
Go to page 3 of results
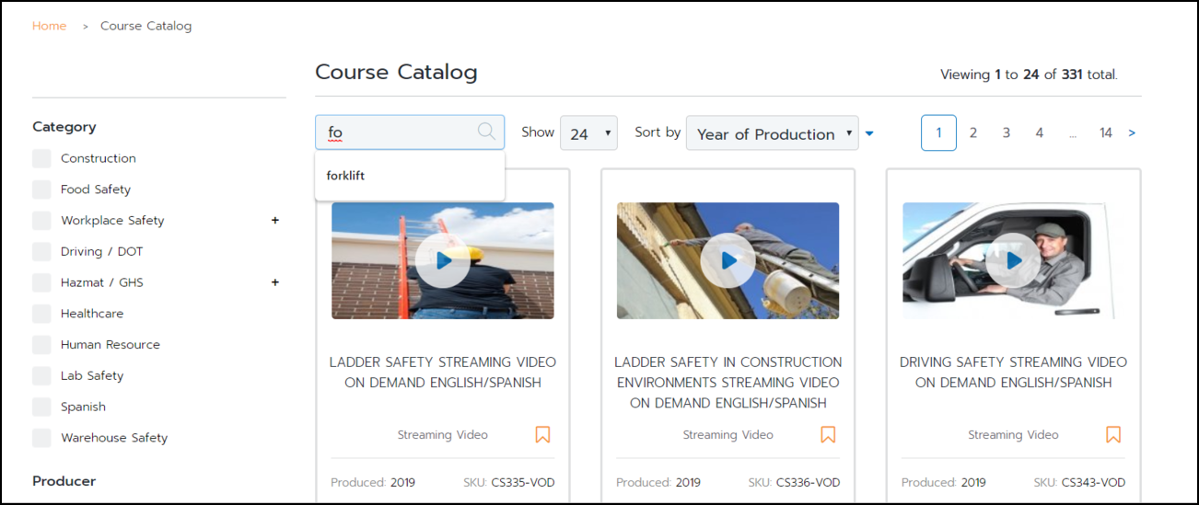coord(1006,133)
